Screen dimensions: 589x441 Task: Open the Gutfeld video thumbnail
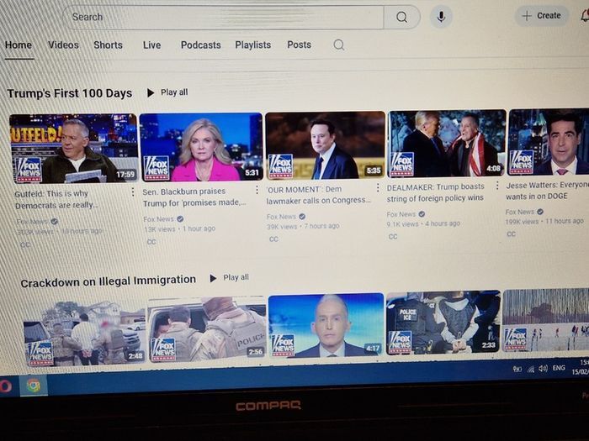click(x=73, y=149)
